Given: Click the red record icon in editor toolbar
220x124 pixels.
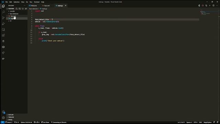Looking at the screenshot, I should pyautogui.click(x=203, y=6).
